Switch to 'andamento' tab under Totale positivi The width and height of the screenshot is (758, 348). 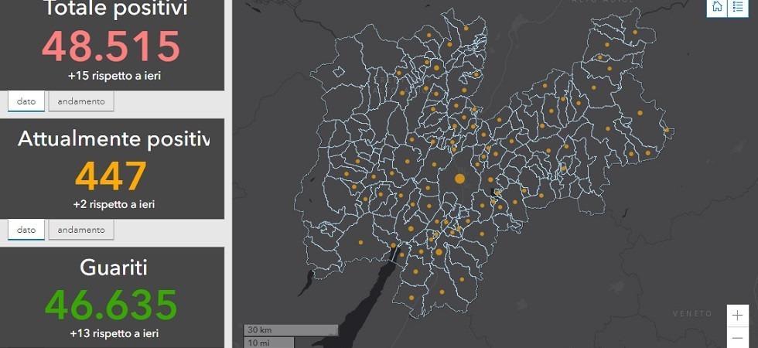[x=81, y=101]
